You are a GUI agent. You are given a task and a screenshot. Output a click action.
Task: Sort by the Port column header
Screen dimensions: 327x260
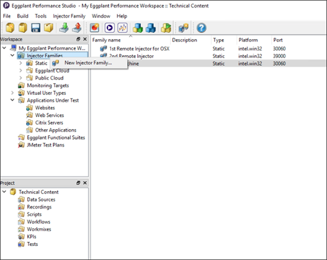pos(278,40)
